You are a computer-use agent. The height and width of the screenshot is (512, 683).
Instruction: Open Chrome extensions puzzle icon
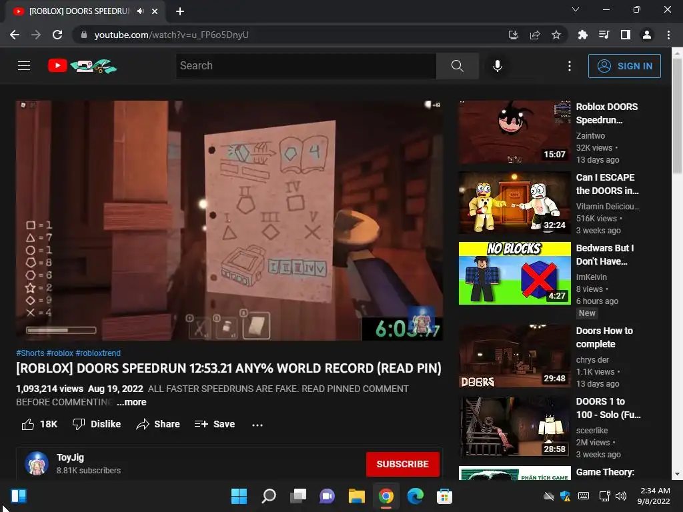582,35
